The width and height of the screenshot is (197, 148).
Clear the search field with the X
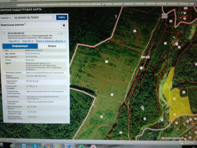[54, 18]
